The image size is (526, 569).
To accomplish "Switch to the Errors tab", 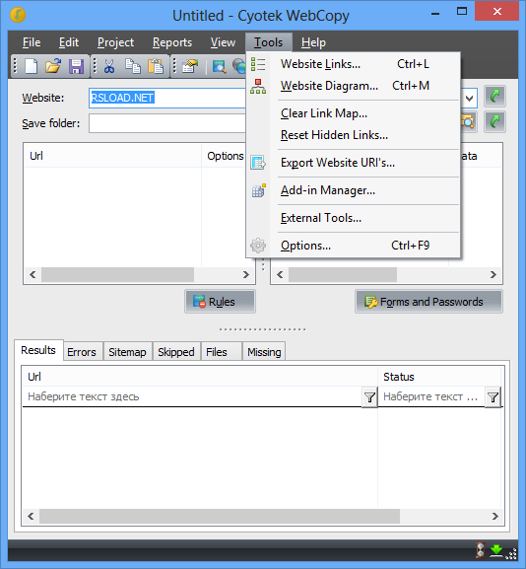I will click(84, 352).
